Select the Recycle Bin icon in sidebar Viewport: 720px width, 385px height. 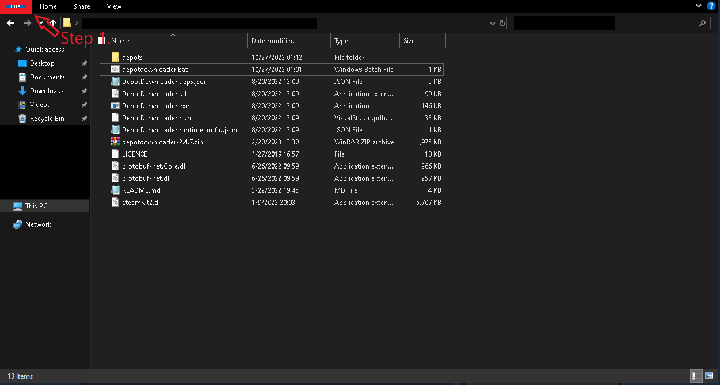(22, 119)
